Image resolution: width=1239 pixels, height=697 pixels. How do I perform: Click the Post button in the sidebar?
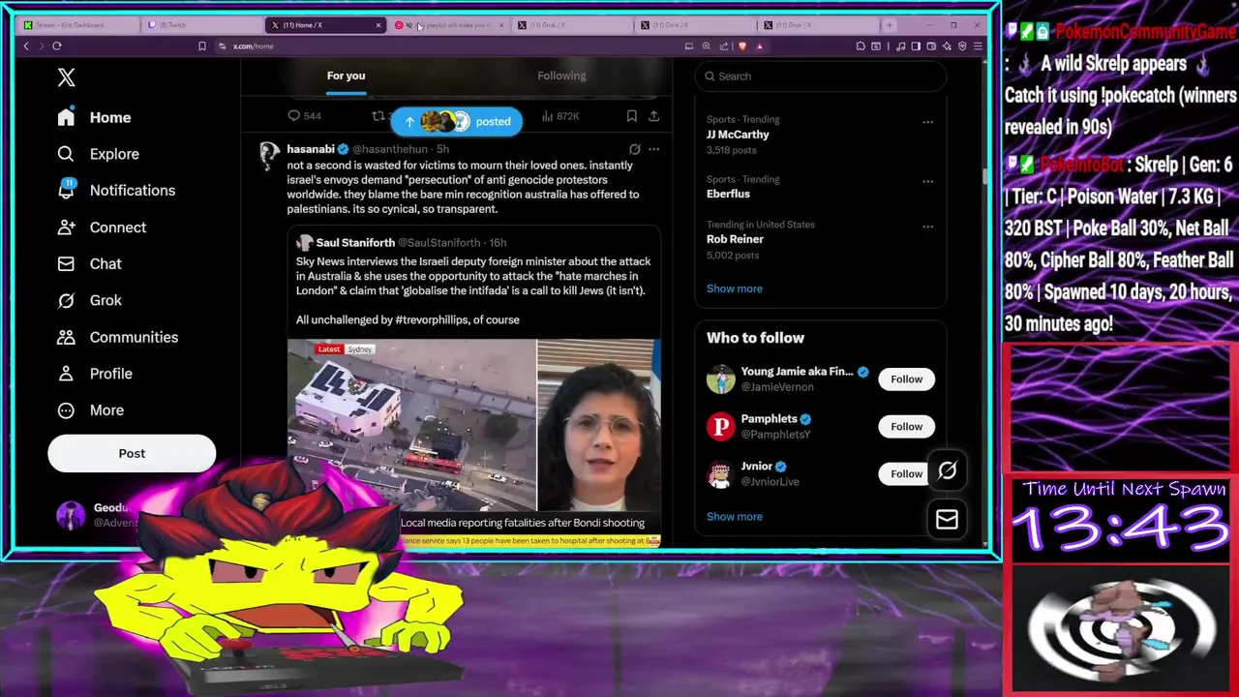point(132,453)
